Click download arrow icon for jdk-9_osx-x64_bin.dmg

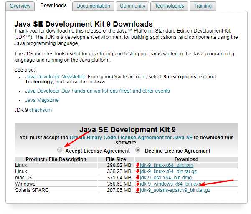[137, 178]
